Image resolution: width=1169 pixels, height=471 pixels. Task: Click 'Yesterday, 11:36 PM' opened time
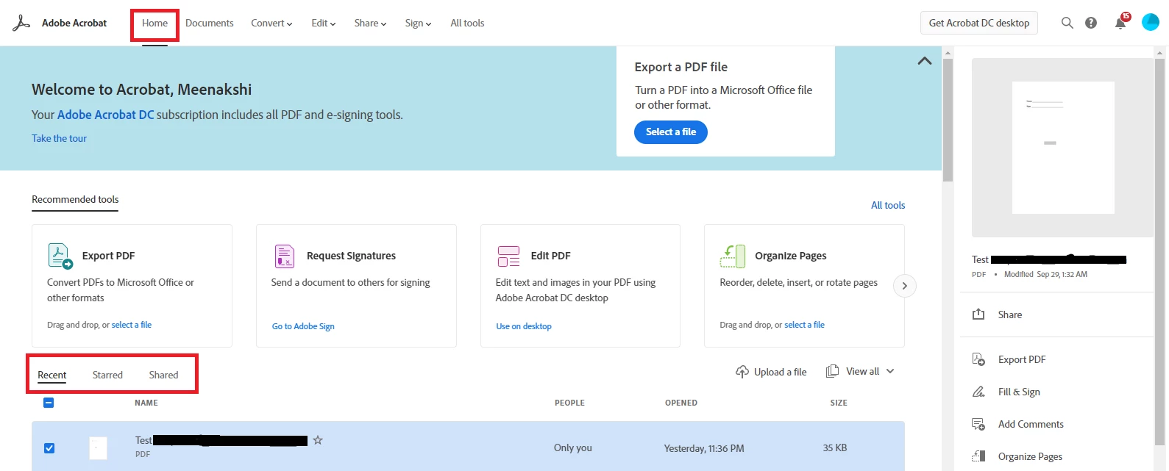[x=704, y=448]
